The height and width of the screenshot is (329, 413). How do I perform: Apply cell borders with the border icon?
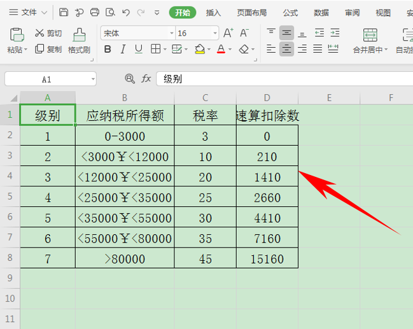[155, 49]
